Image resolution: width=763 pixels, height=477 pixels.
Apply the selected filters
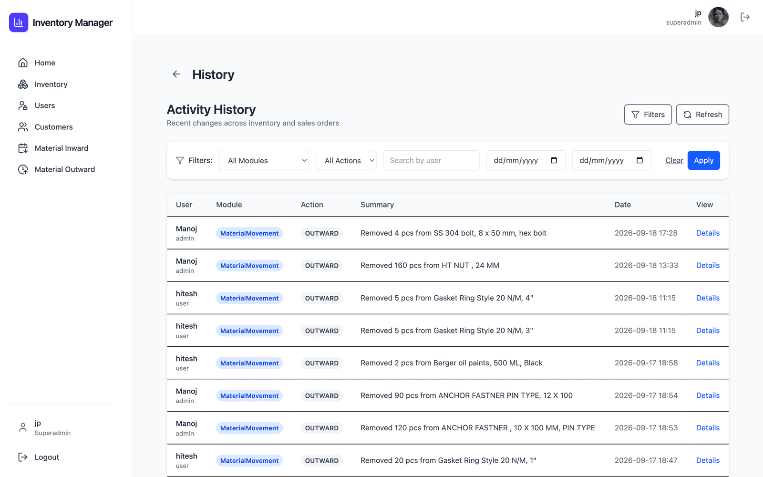coord(704,160)
